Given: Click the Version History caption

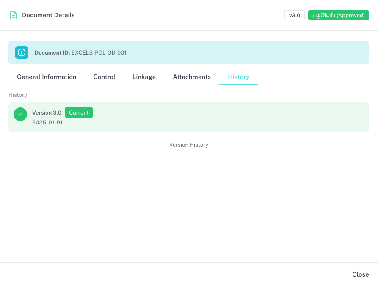Looking at the screenshot, I should coord(189,145).
